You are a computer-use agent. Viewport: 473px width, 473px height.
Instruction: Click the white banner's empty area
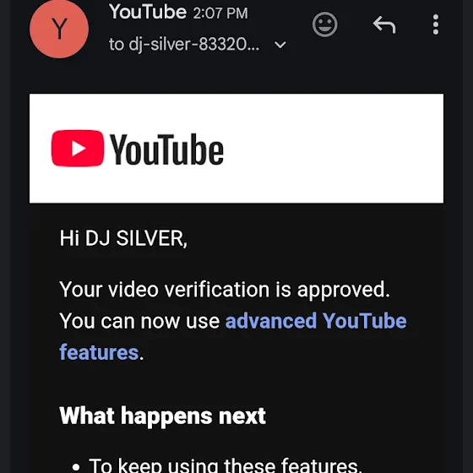(332, 149)
